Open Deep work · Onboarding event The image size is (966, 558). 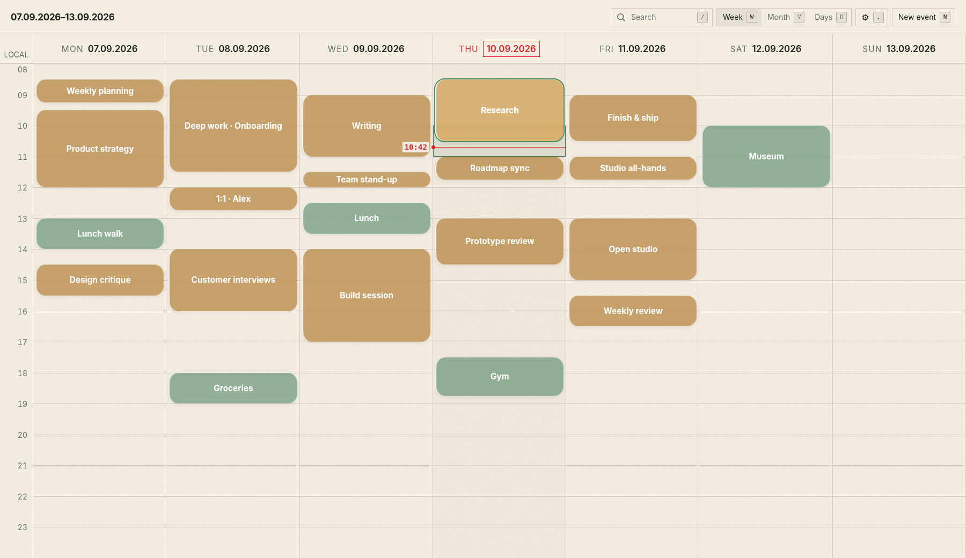click(233, 126)
